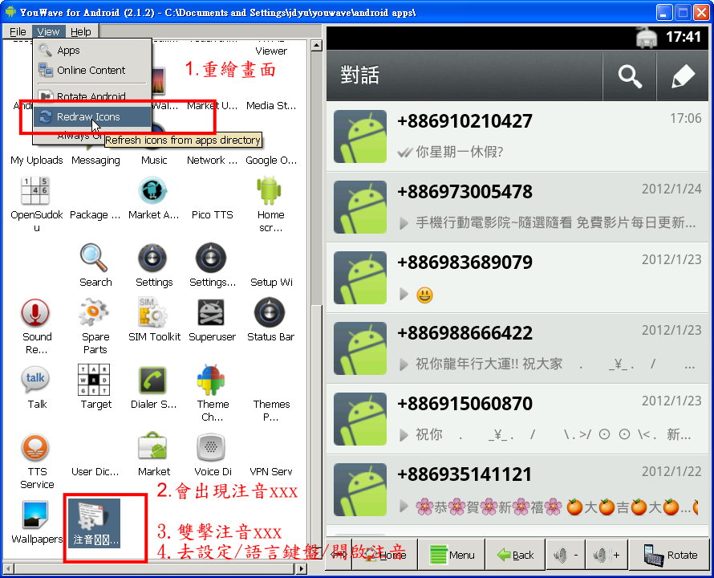Tap the contact avatar for +886935141121

[360, 490]
